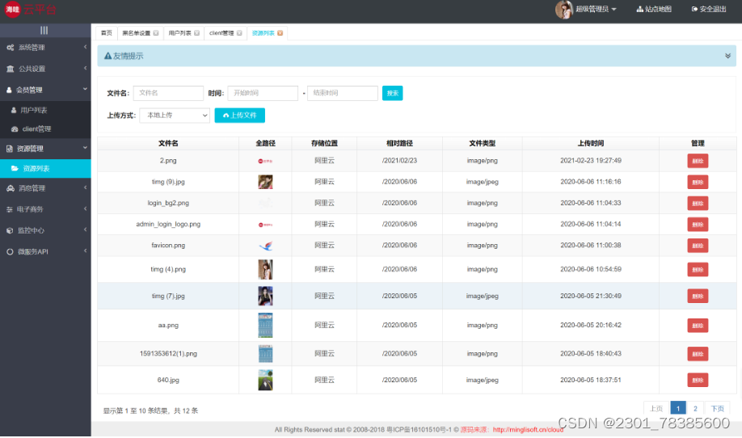Viewport: 742px width, 438px height.
Task: Delete the 640.jpg row
Action: (x=698, y=380)
